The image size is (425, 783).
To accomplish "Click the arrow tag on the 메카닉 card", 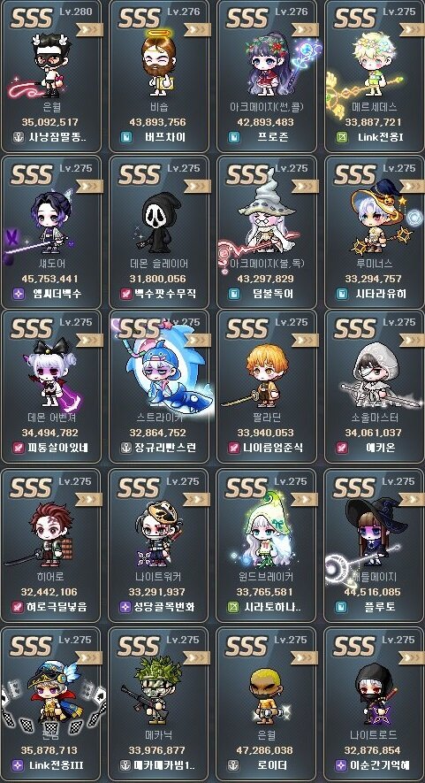I will tap(197, 657).
